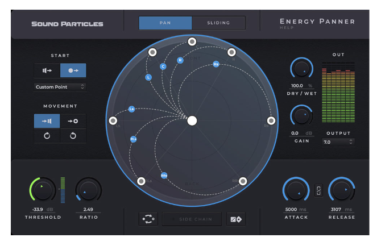Select start from speaker position icon
This screenshot has height=250, width=381.
(47, 70)
